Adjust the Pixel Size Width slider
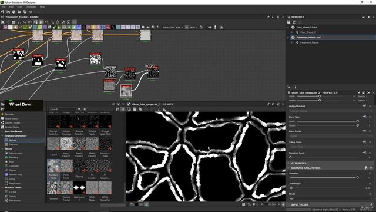Image resolution: width=376 pixels, height=212 pixels. click(327, 121)
